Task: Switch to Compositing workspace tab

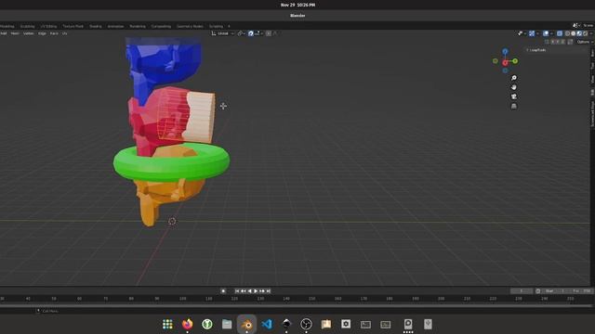Action: coord(161,26)
